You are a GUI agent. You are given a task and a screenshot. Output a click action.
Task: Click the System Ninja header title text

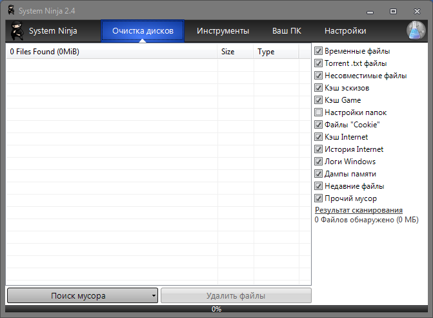tap(53, 31)
